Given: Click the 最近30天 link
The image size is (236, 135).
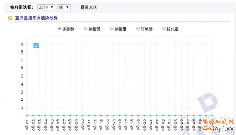Looking at the screenshot, I should pos(89,7).
